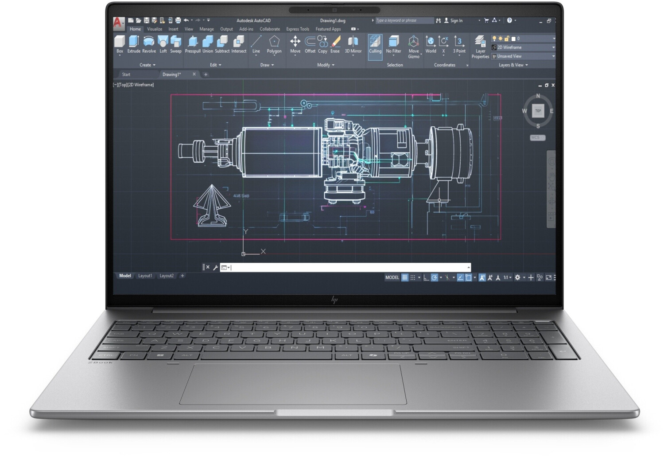Click the Offset tool icon
This screenshot has width=664, height=456.
310,42
